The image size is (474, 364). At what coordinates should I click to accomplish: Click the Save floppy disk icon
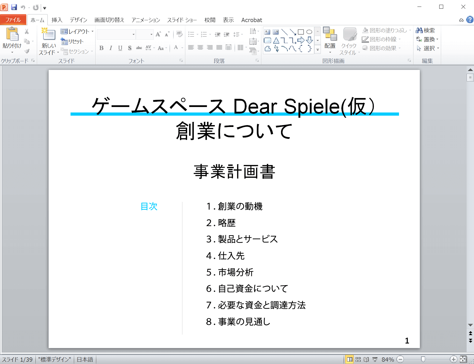click(14, 7)
